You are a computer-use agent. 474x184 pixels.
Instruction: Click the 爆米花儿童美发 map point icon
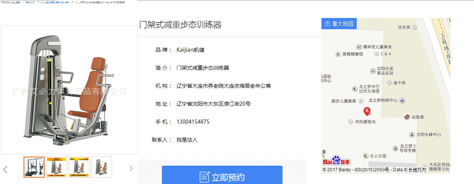(x=359, y=47)
